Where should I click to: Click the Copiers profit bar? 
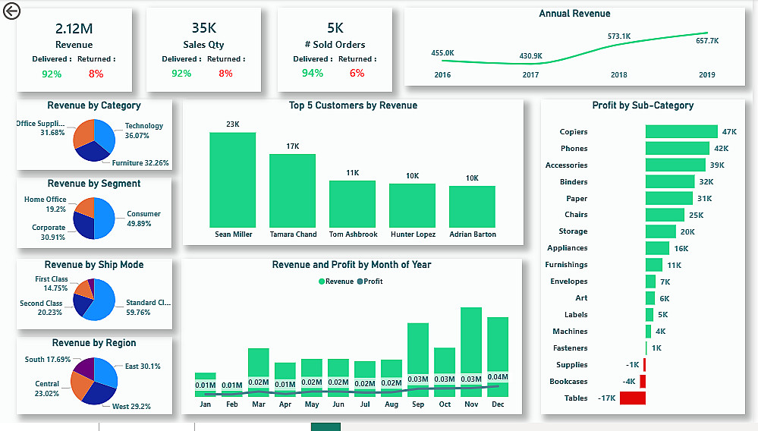(681, 131)
